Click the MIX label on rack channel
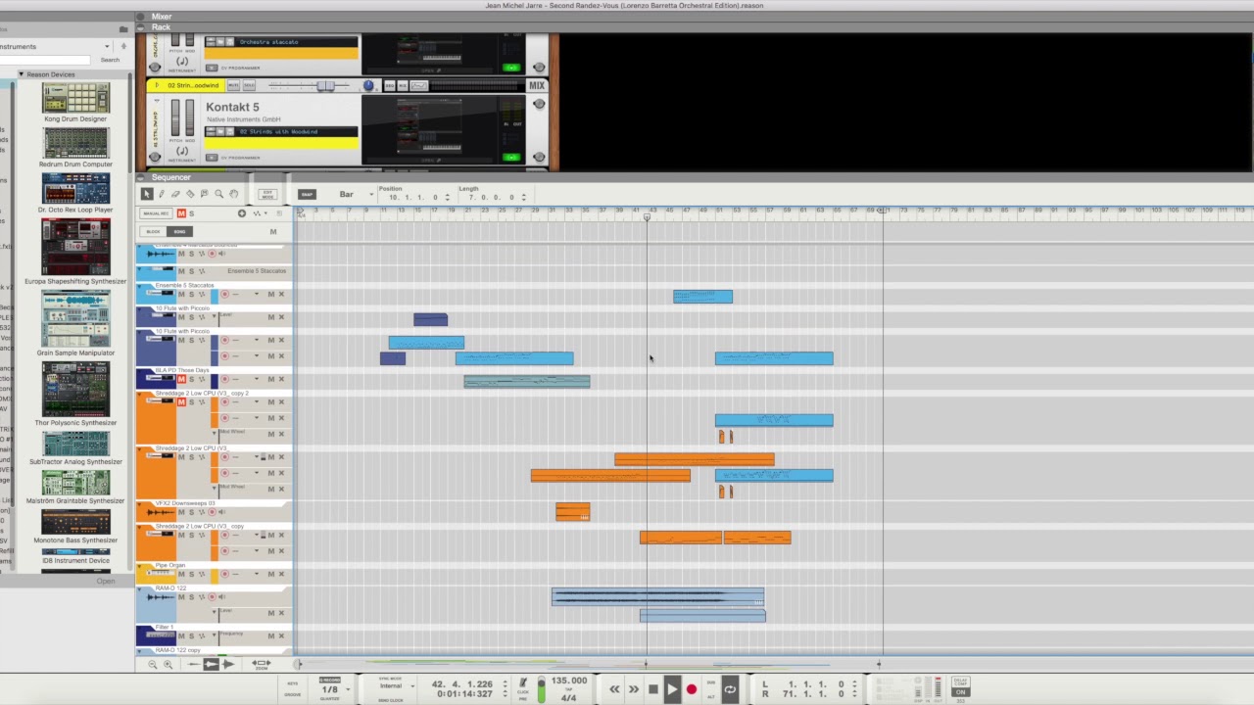This screenshot has width=1254, height=705. tap(537, 85)
